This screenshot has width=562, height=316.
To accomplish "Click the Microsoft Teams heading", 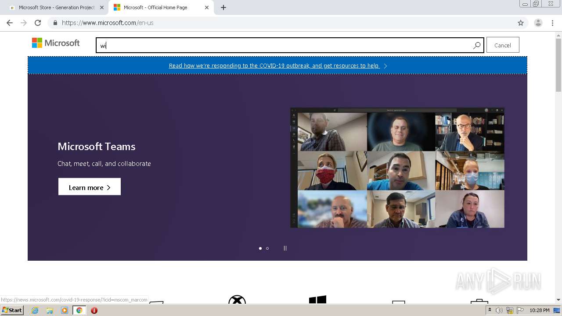I will tap(97, 147).
